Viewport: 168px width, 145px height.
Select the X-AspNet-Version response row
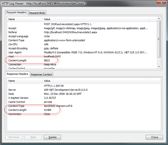(84, 98)
